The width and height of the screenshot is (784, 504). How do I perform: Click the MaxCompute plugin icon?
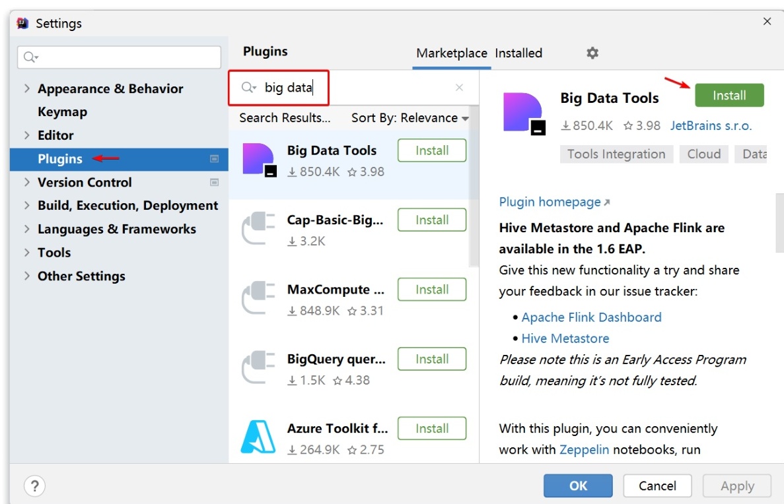pos(258,298)
